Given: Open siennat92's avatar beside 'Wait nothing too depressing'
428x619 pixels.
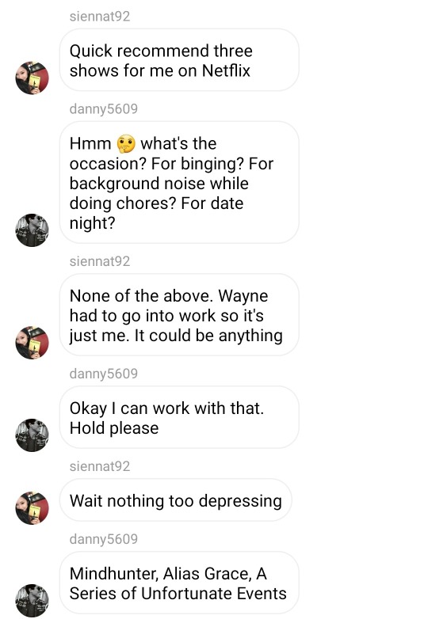Looking at the screenshot, I should click(x=32, y=508).
